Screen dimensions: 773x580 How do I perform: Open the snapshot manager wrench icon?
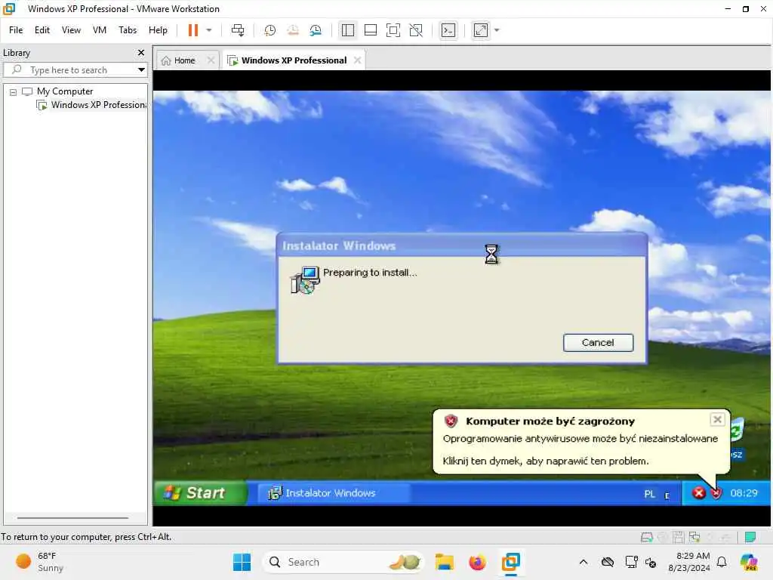pyautogui.click(x=316, y=30)
